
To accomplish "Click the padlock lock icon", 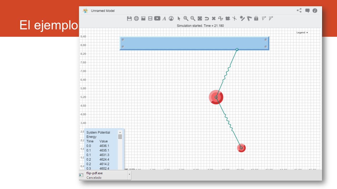I will pos(256,18).
